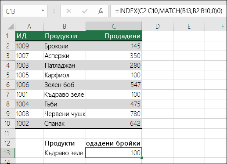Select row 12 header
This screenshot has height=164, width=227.
pos(7,143)
